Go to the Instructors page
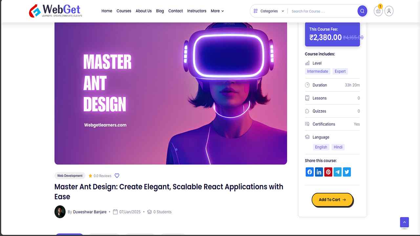Image resolution: width=420 pixels, height=236 pixels. [197, 11]
